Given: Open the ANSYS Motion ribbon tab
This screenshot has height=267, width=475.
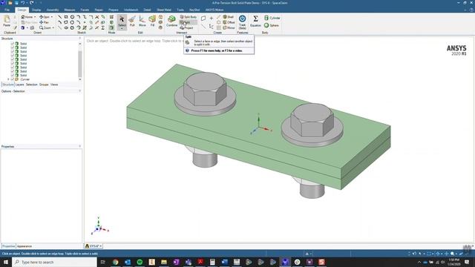Looking at the screenshot, I should (x=214, y=10).
